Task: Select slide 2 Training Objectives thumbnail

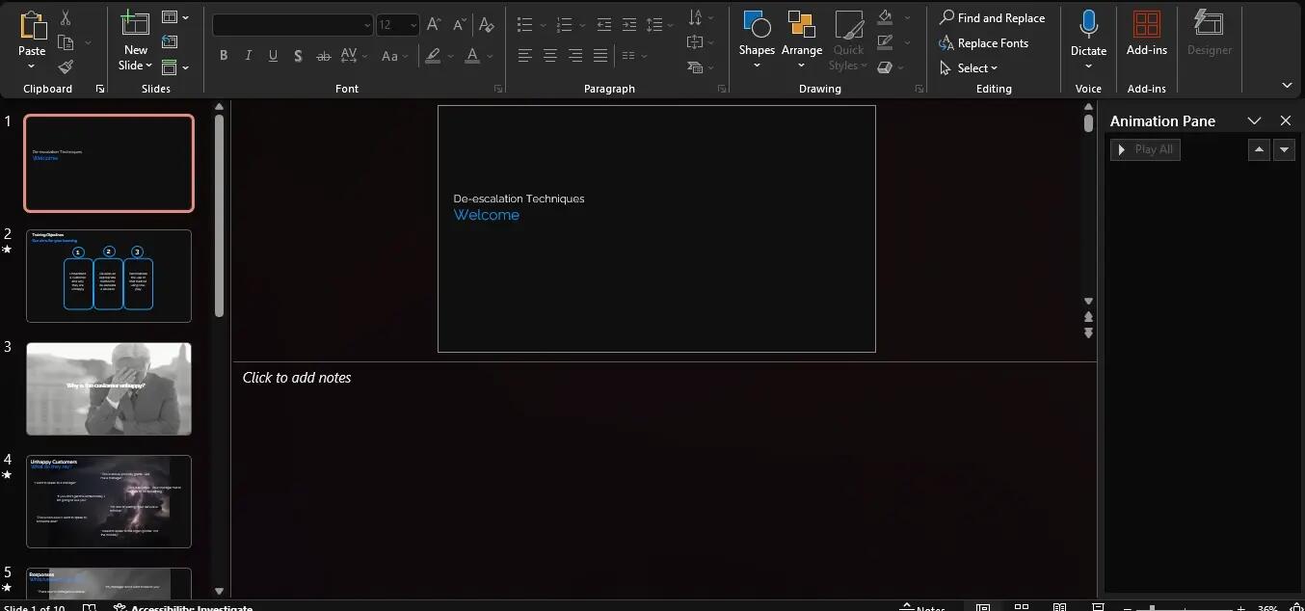Action: click(x=109, y=276)
